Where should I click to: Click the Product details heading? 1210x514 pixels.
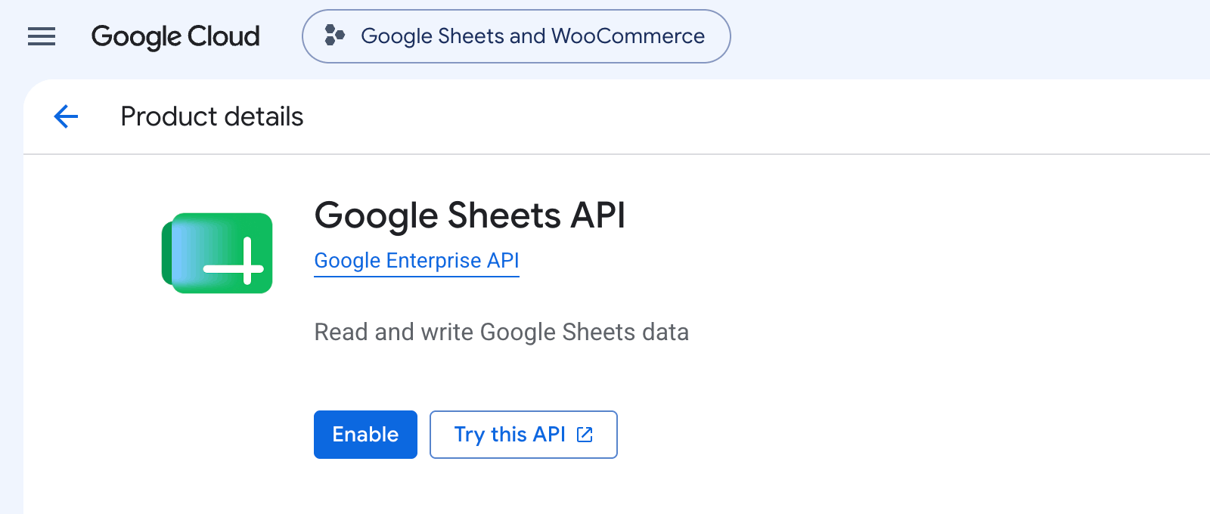(x=212, y=116)
